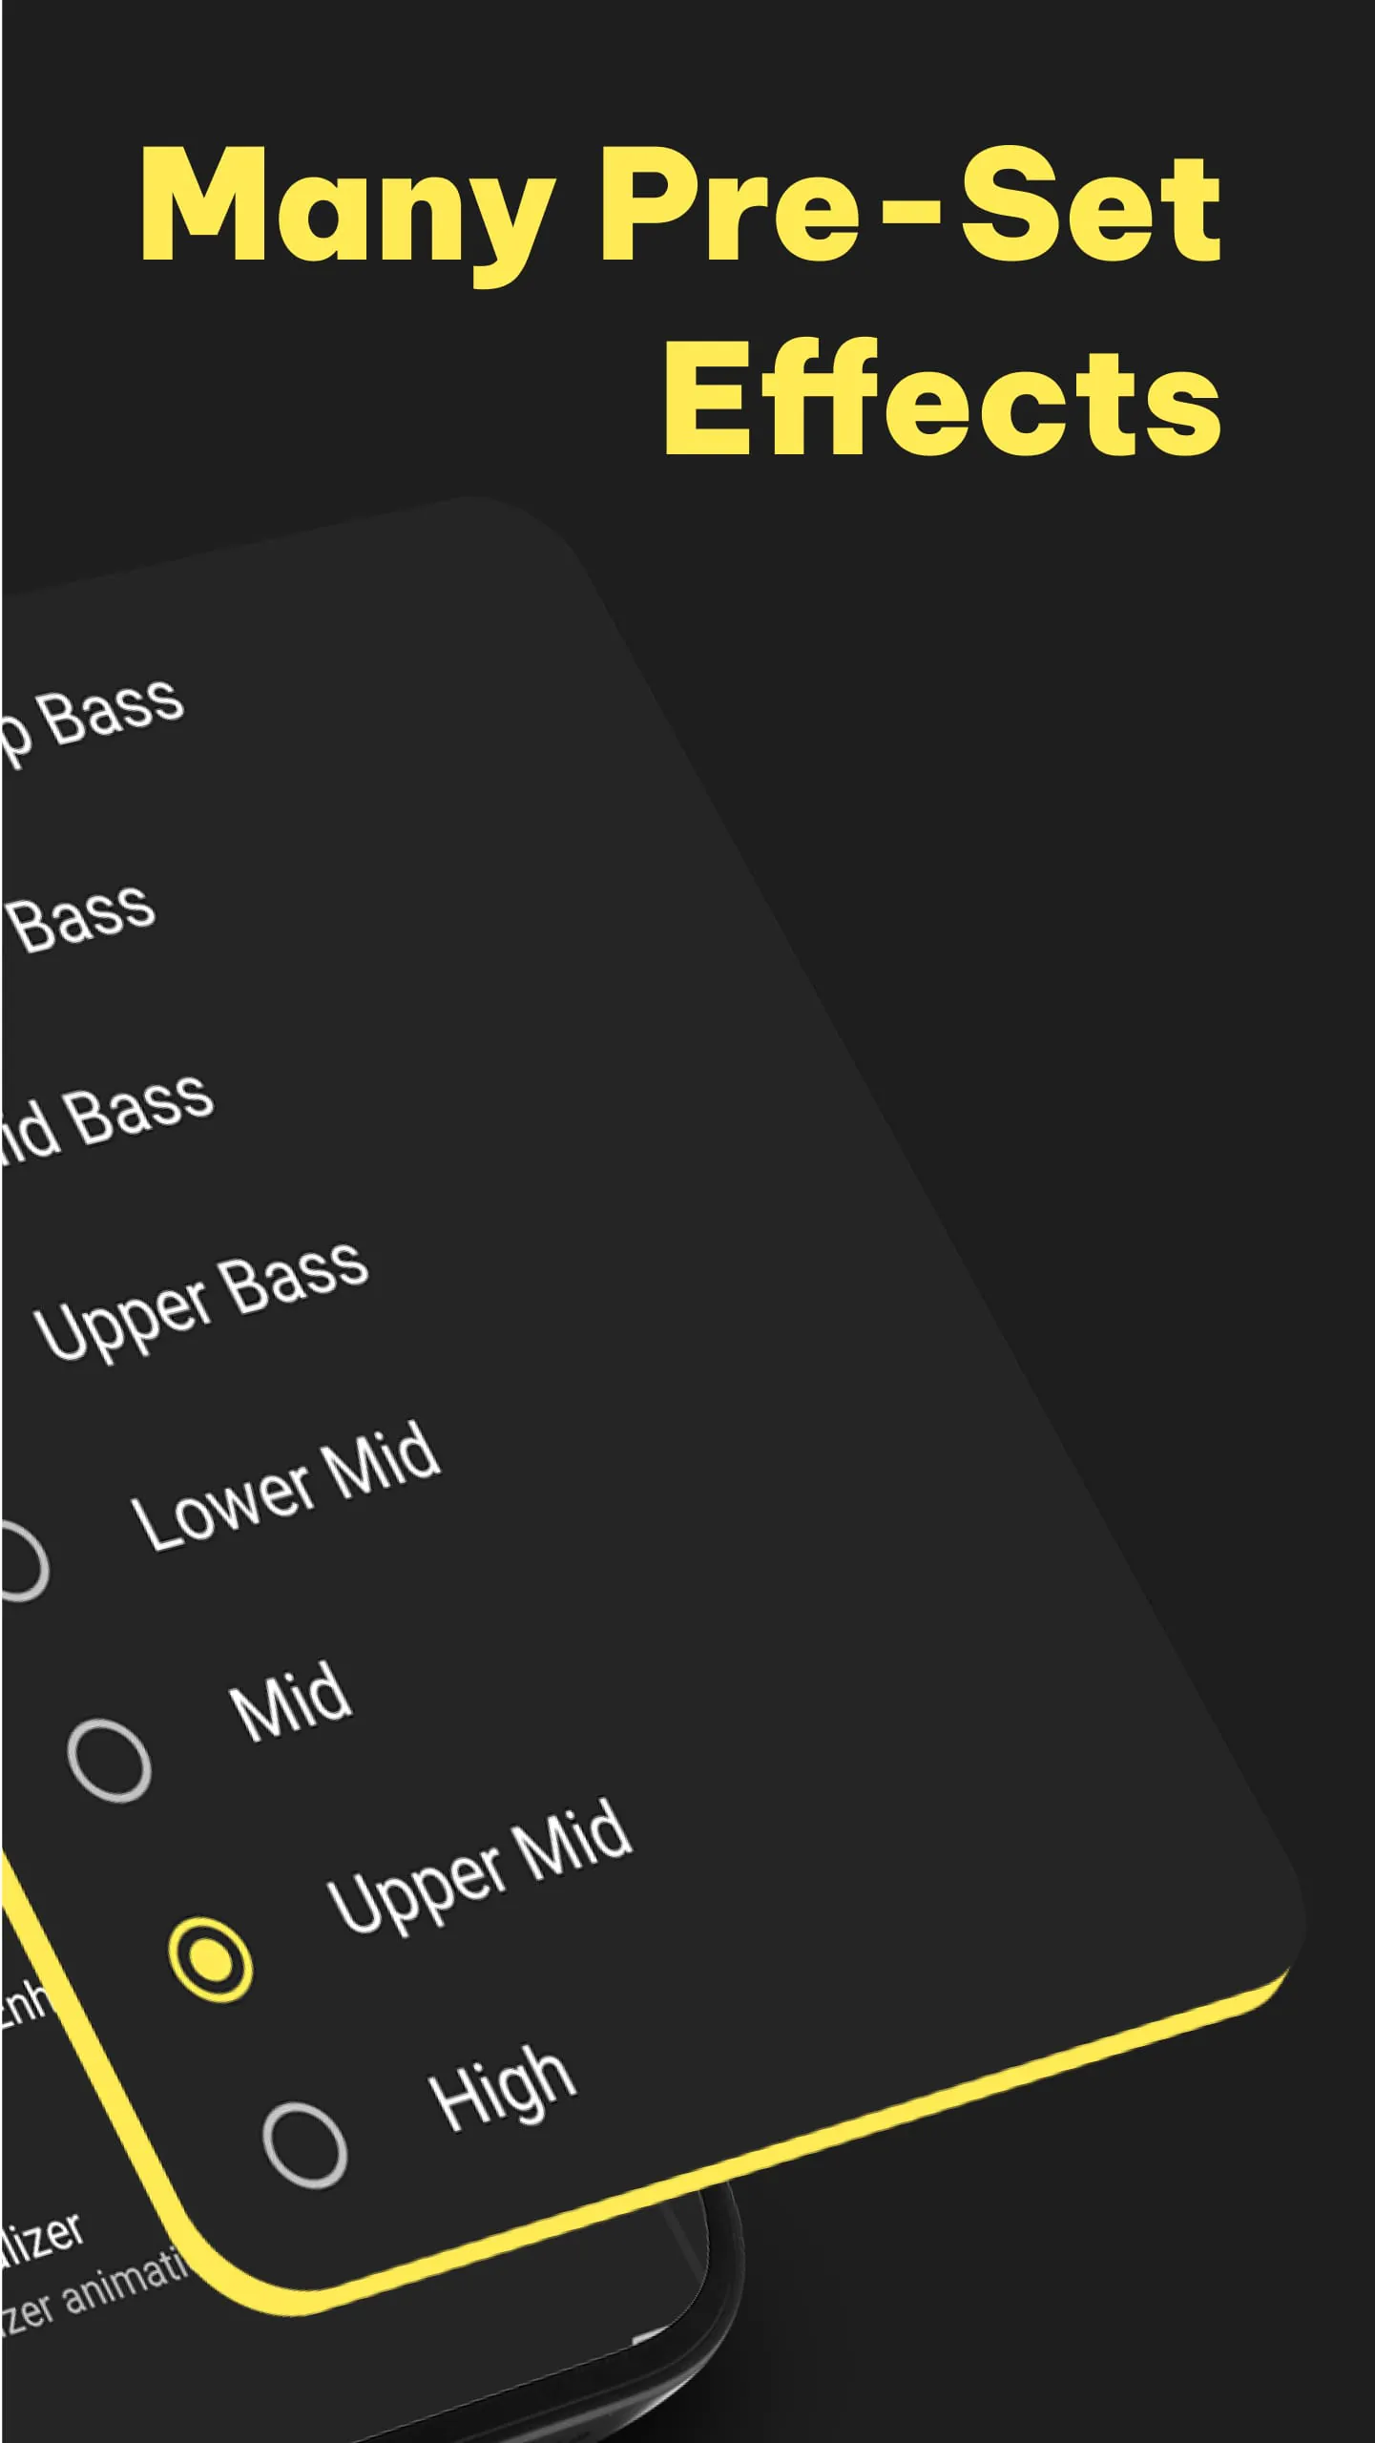Click the Mid preset label text
Image resolution: width=1375 pixels, height=2443 pixels.
[290, 1702]
